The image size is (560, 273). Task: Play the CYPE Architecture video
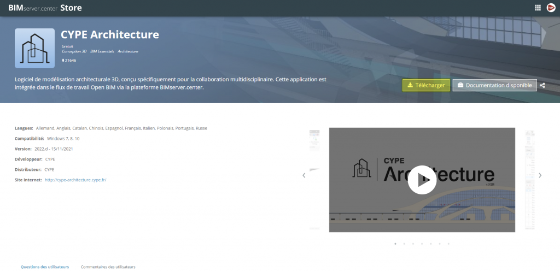[x=422, y=180]
